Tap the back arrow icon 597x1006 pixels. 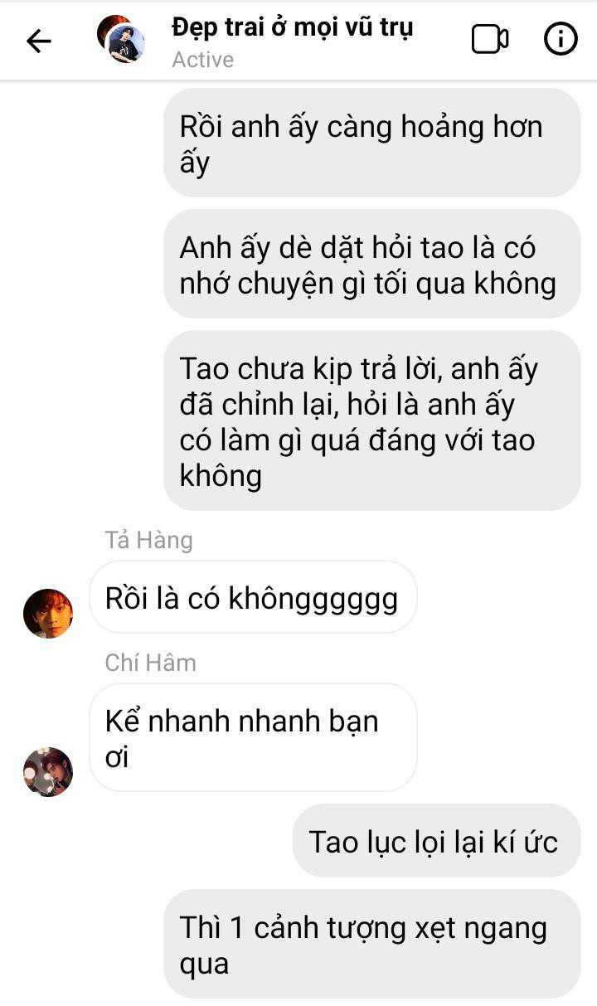(x=39, y=41)
